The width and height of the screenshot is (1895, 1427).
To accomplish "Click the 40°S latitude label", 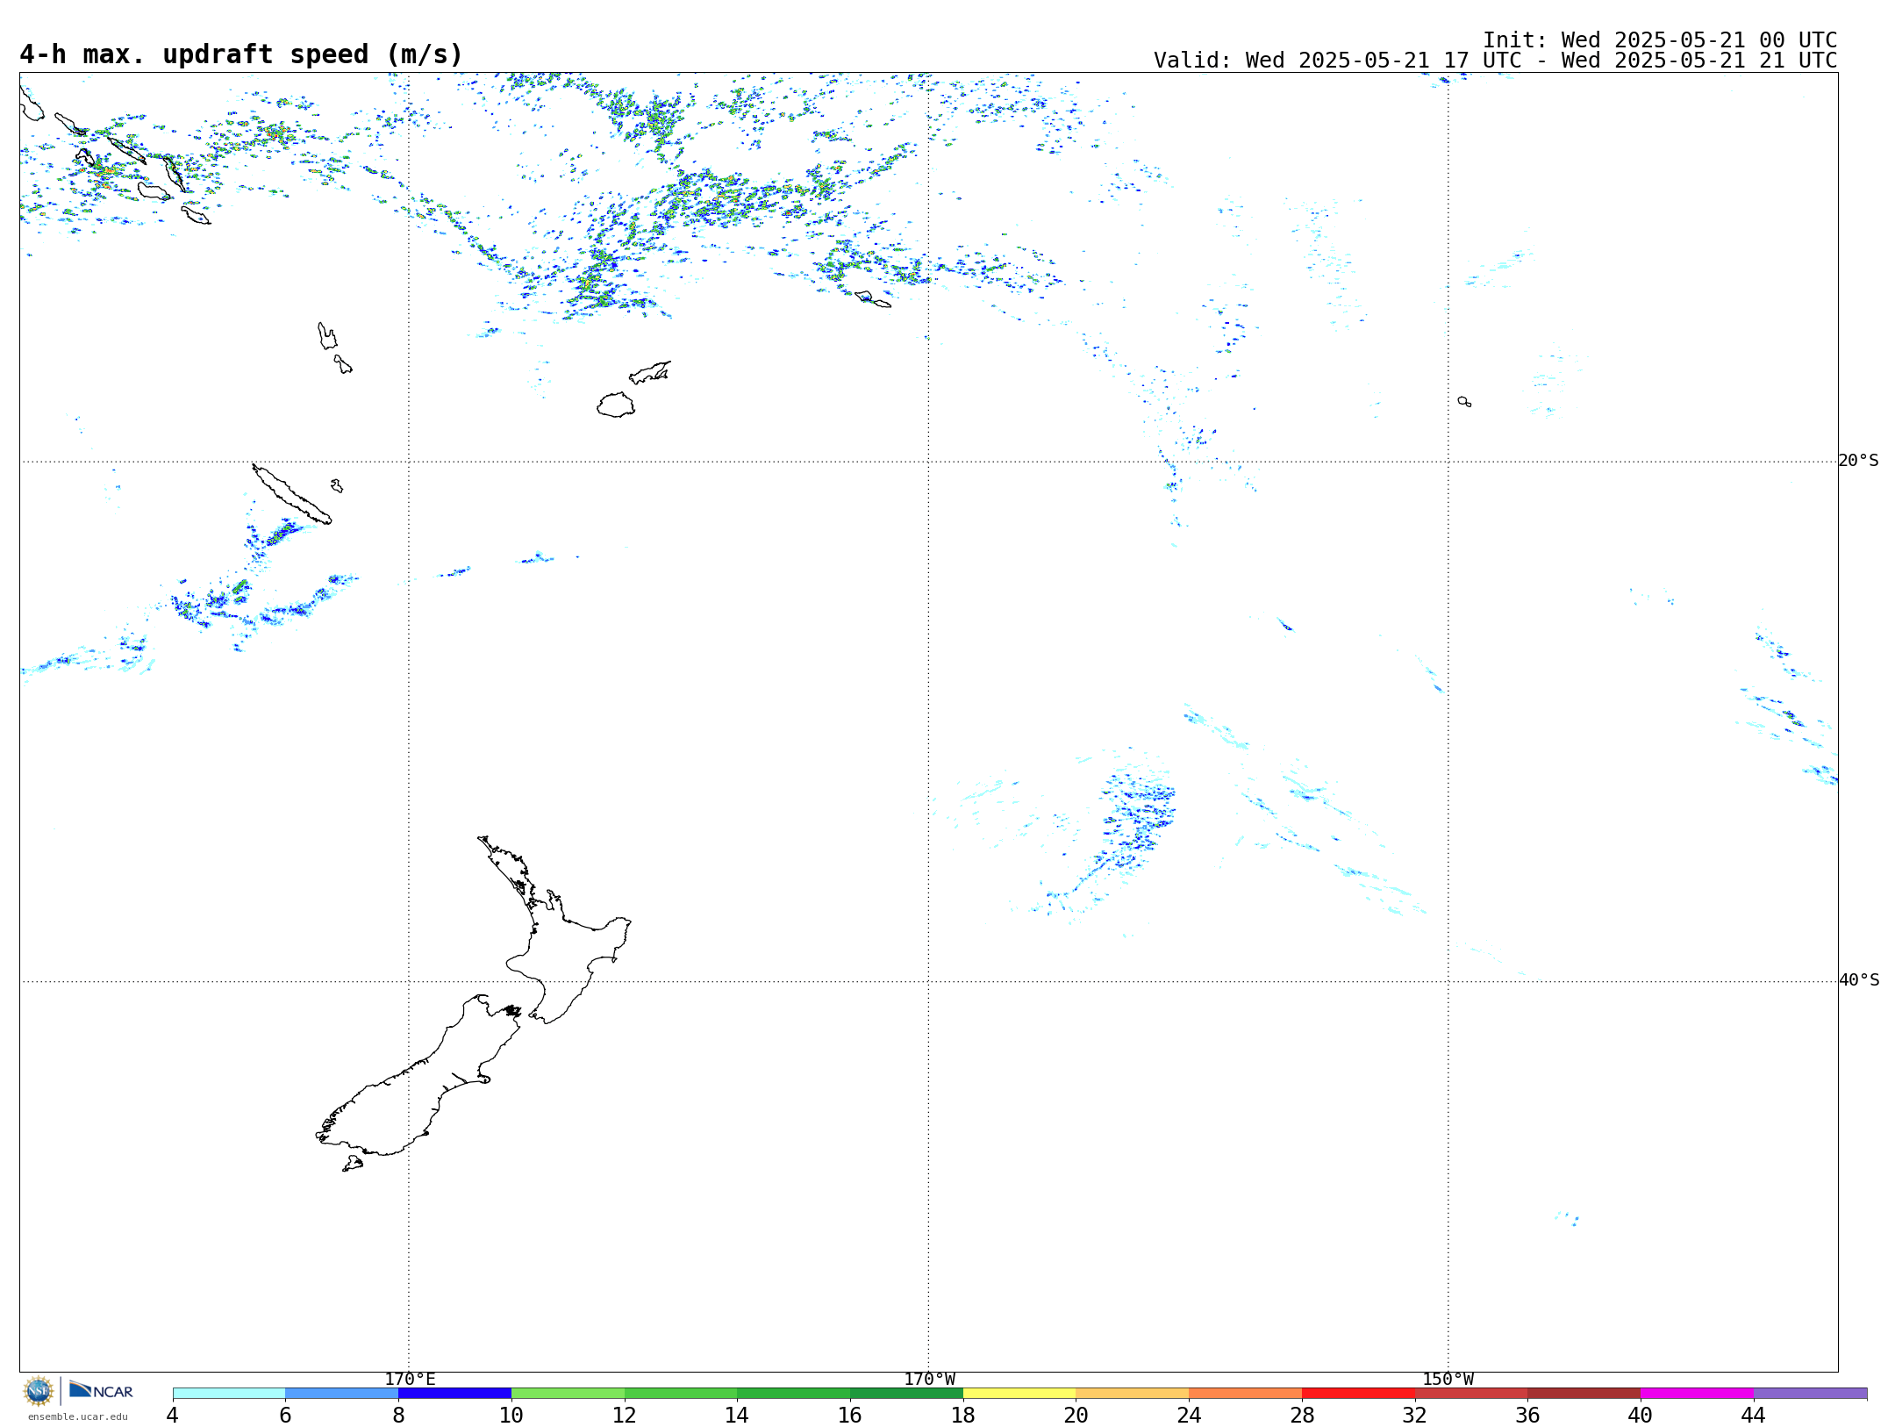I will click(1859, 980).
